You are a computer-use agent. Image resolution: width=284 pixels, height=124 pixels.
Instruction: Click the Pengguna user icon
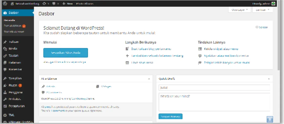coord(5,92)
